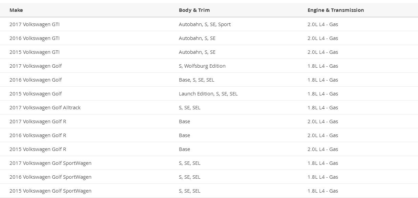Click the Make column header
Image resolution: width=418 pixels, height=198 pixels.
16,10
